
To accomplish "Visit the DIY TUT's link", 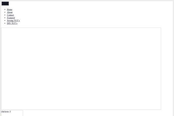I will [12, 23].
